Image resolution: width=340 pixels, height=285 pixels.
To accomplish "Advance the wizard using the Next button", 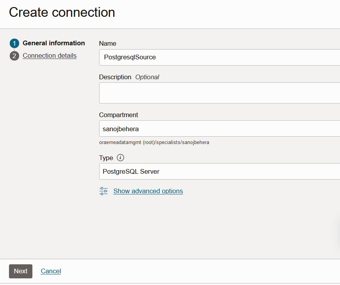I will pyautogui.click(x=20, y=271).
